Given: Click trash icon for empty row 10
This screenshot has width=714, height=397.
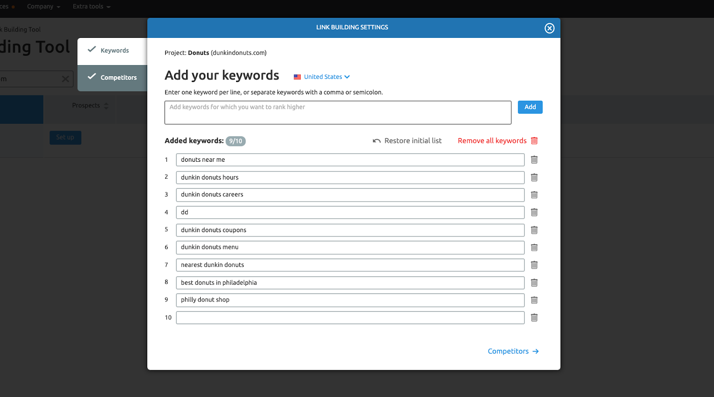Looking at the screenshot, I should coord(534,317).
